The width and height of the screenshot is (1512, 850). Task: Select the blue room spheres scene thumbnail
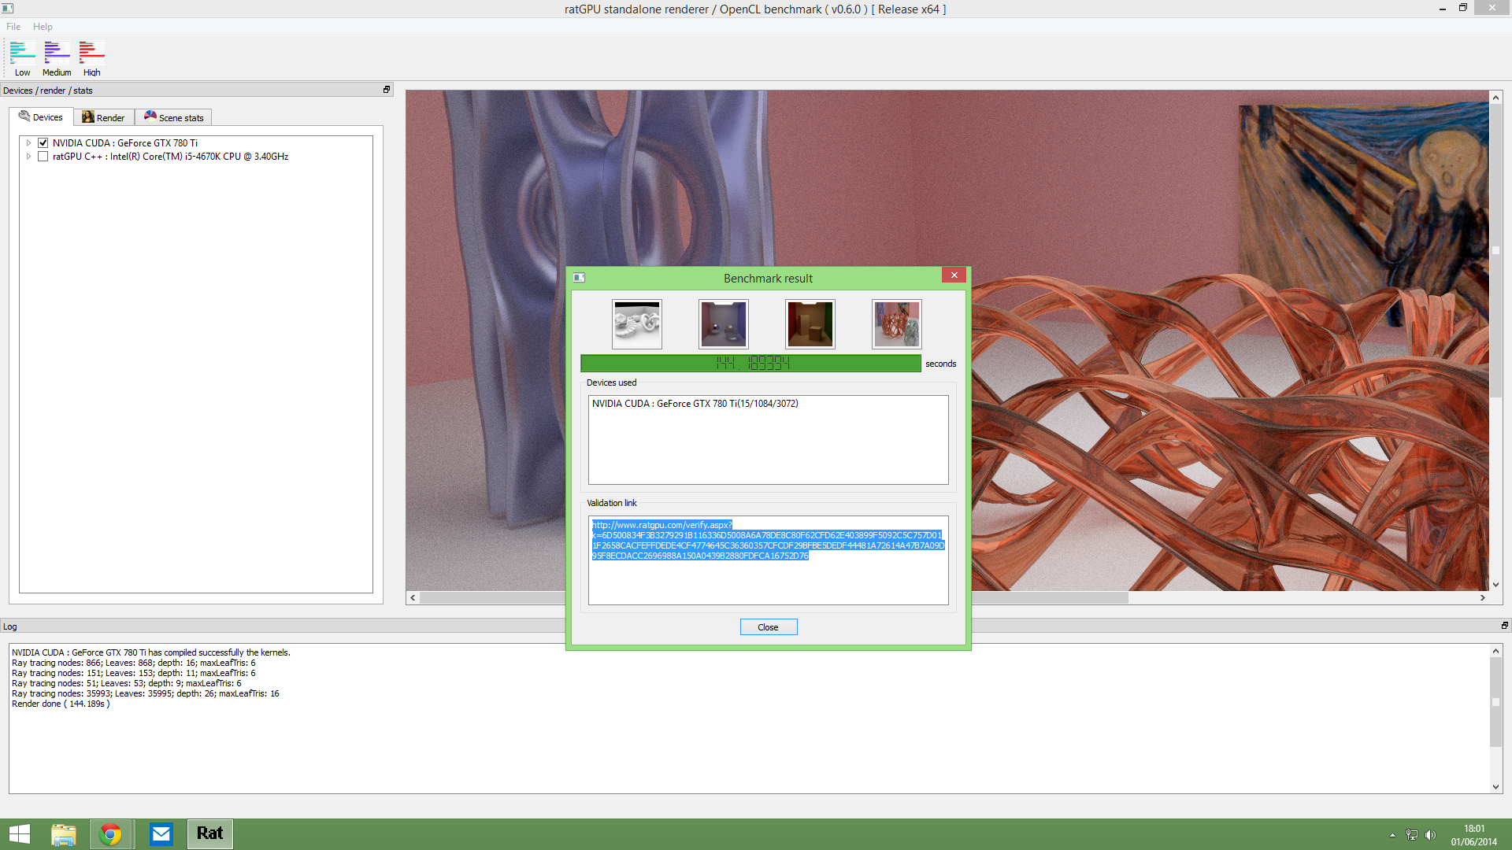click(724, 324)
